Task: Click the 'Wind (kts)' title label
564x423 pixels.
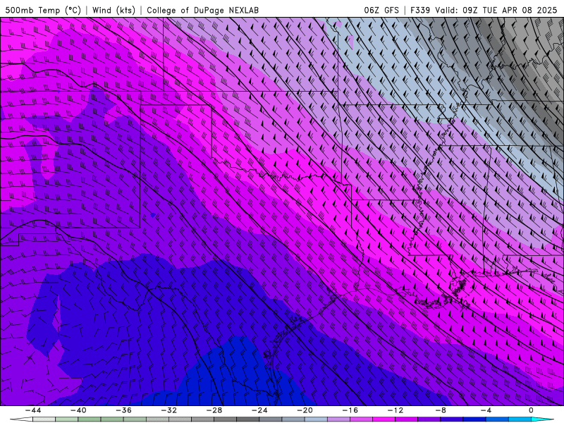Action: [x=114, y=10]
